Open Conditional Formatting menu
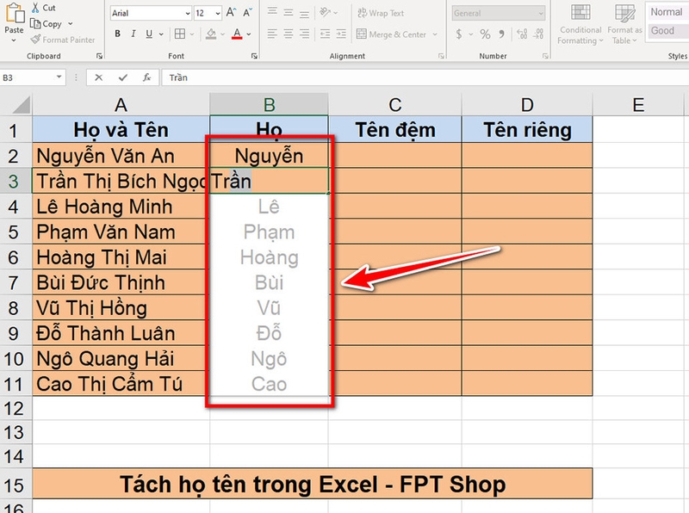689x513 pixels. (x=580, y=24)
